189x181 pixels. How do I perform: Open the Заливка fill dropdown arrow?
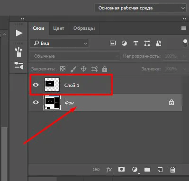click(184, 69)
